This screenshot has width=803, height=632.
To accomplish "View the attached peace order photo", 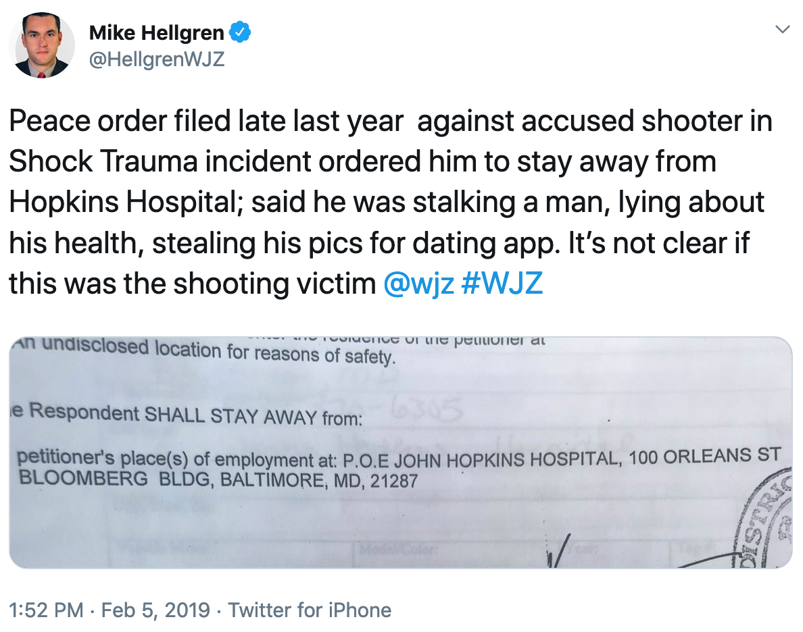I will [400, 452].
